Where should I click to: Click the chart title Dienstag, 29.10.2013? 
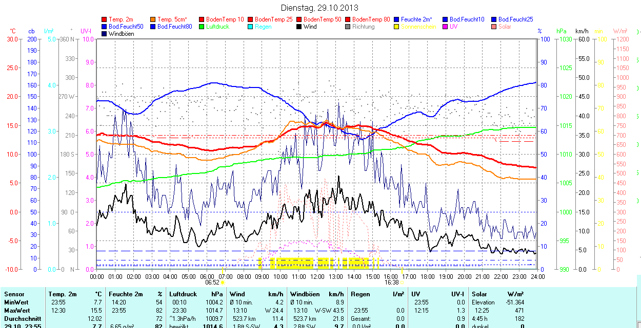320,8
